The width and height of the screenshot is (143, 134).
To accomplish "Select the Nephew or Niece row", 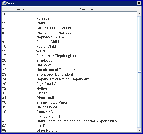I will [x=69, y=37].
